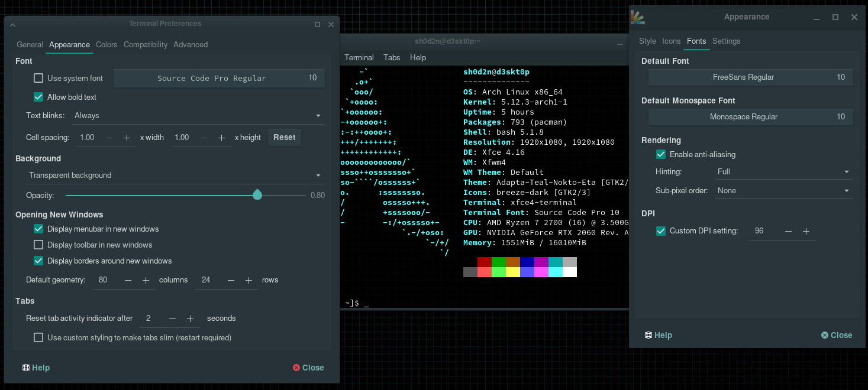Image resolution: width=868 pixels, height=390 pixels.
Task: Click Close in Terminal Preferences
Action: coord(308,368)
